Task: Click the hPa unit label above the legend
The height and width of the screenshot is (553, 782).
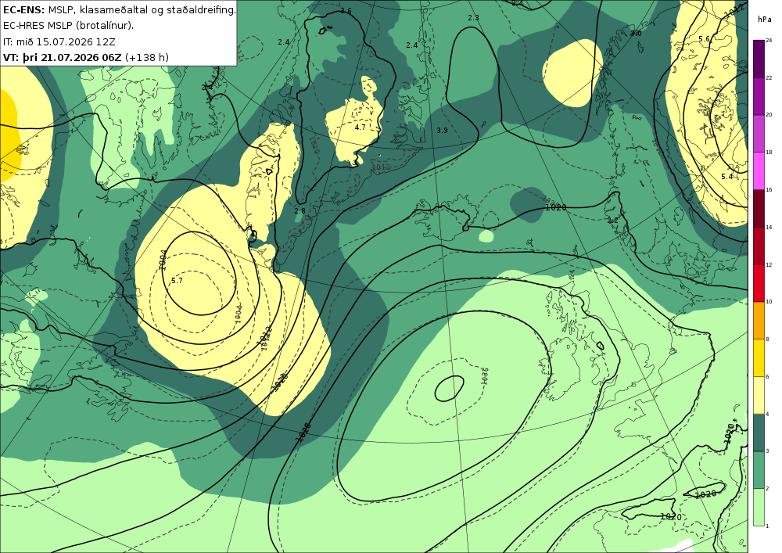Action: [763, 20]
